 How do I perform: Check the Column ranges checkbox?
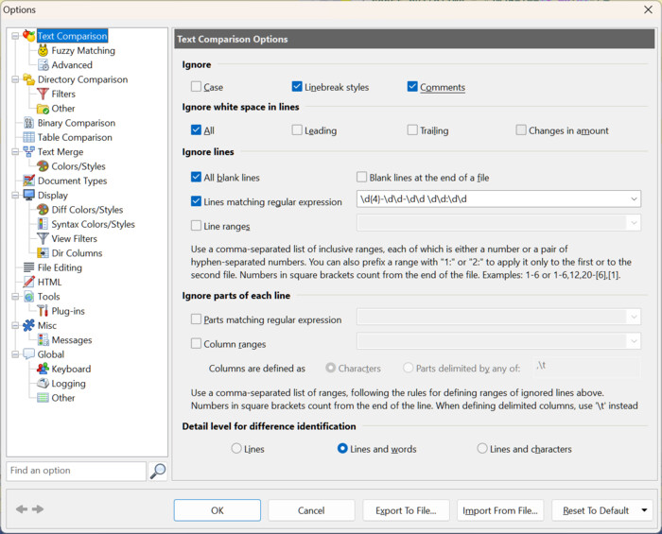[x=196, y=343]
